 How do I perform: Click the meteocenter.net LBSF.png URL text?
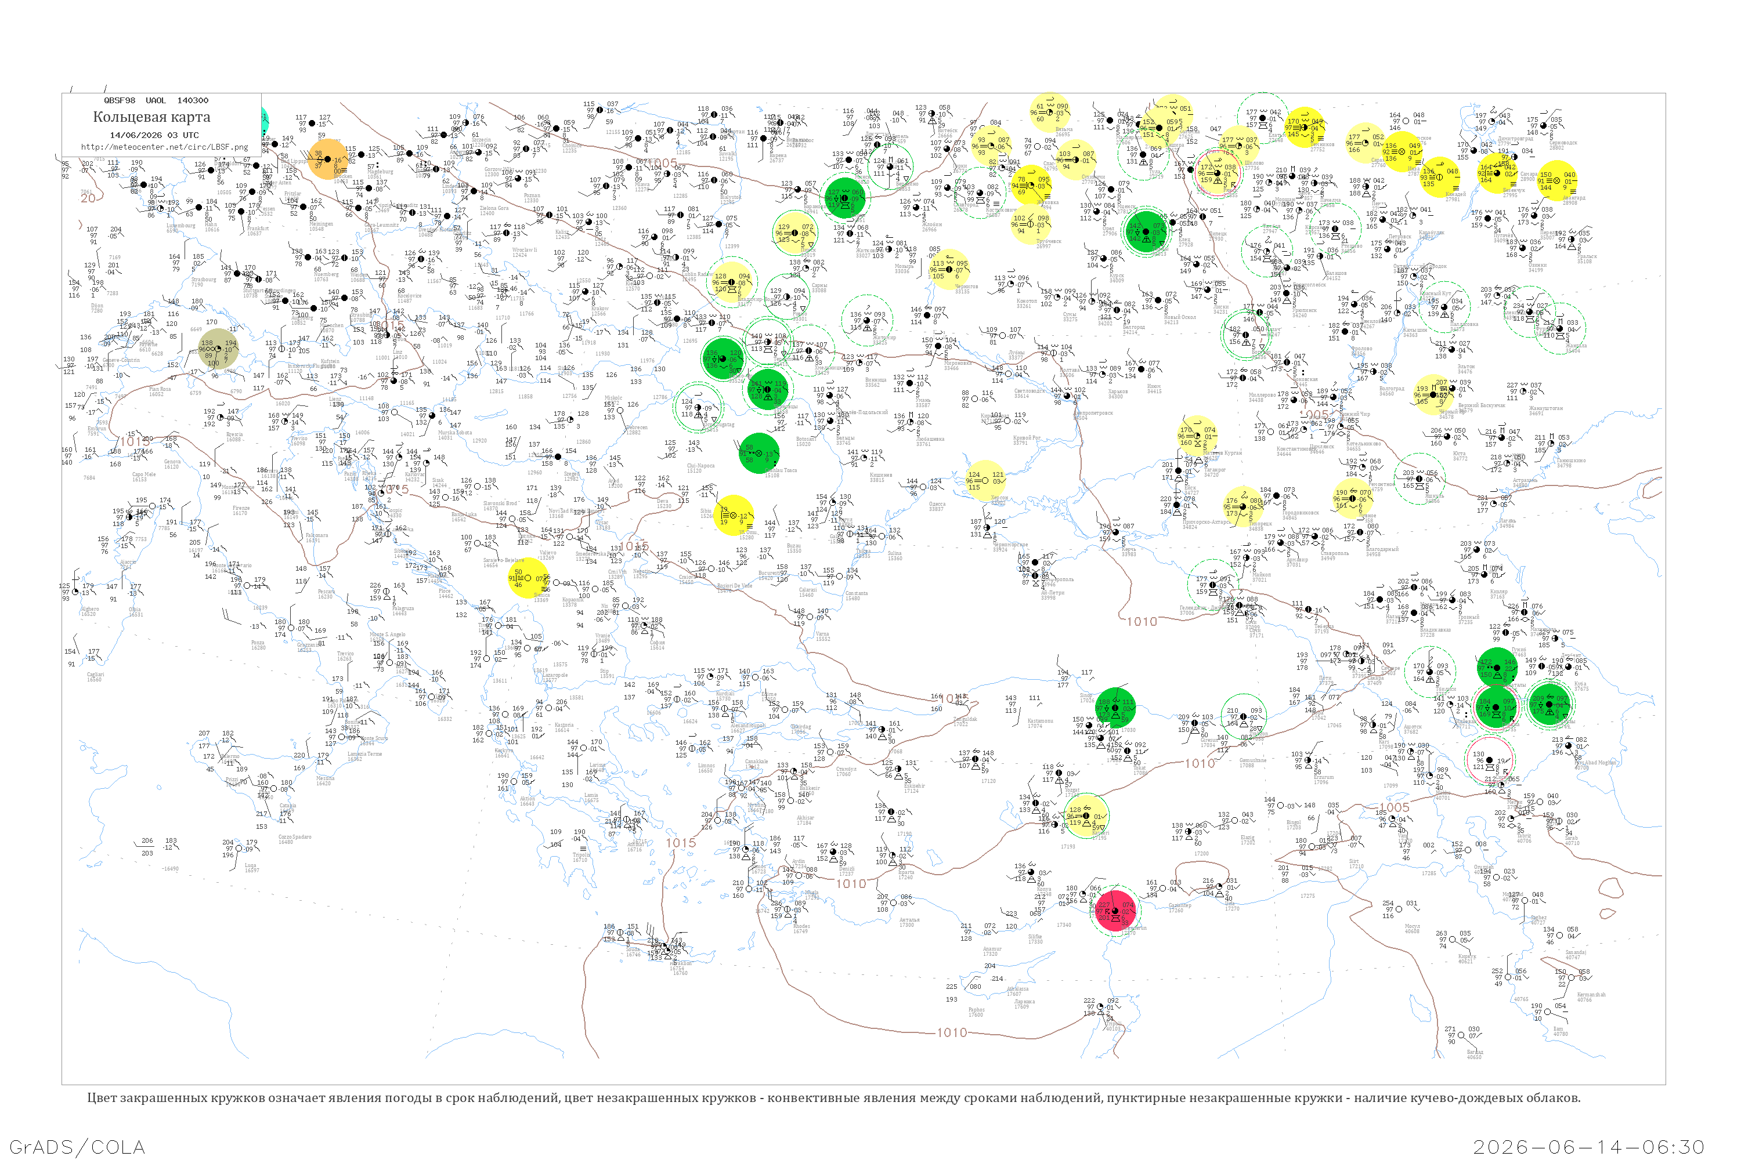point(164,147)
